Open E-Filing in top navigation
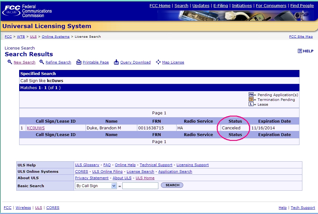The width and height of the screenshot is (318, 214). 221,6
